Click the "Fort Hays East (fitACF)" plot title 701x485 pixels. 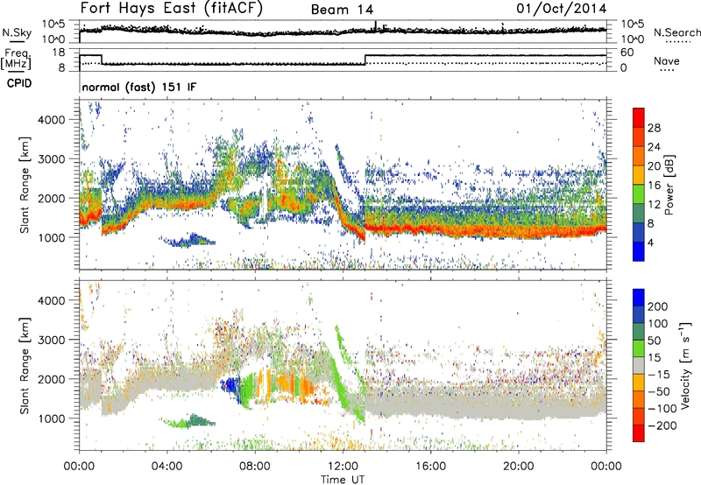coord(171,8)
